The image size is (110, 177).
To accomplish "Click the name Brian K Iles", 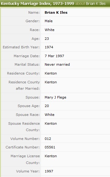I will point(56,12).
